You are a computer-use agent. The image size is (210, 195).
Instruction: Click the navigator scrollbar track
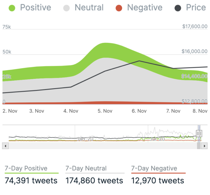click(102, 146)
